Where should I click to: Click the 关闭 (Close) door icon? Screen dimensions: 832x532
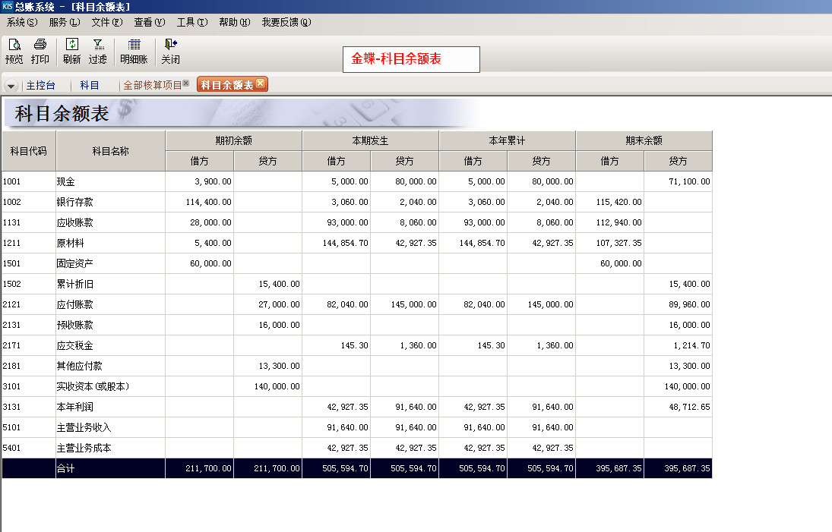tap(170, 46)
